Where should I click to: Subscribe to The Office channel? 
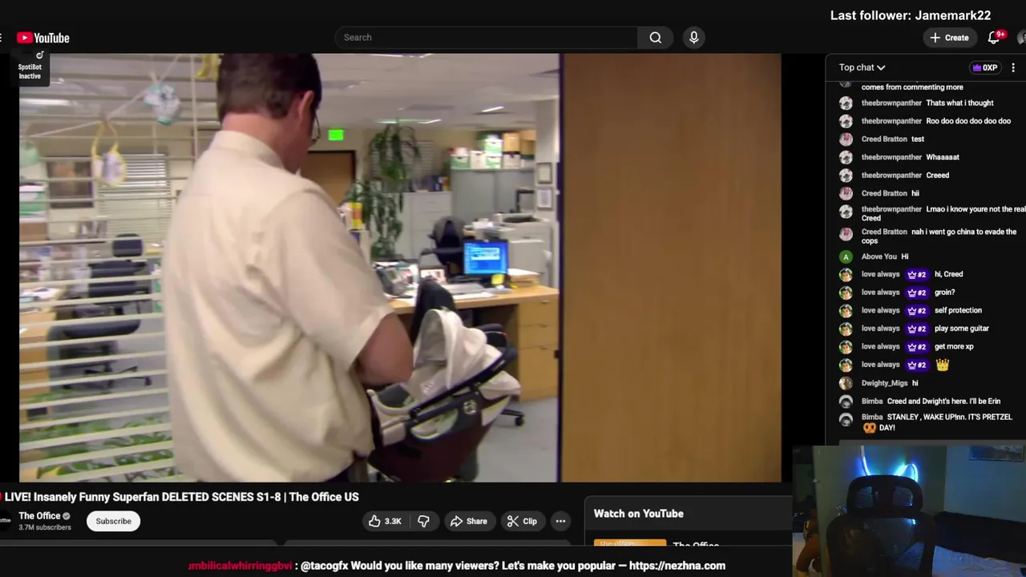(x=113, y=521)
